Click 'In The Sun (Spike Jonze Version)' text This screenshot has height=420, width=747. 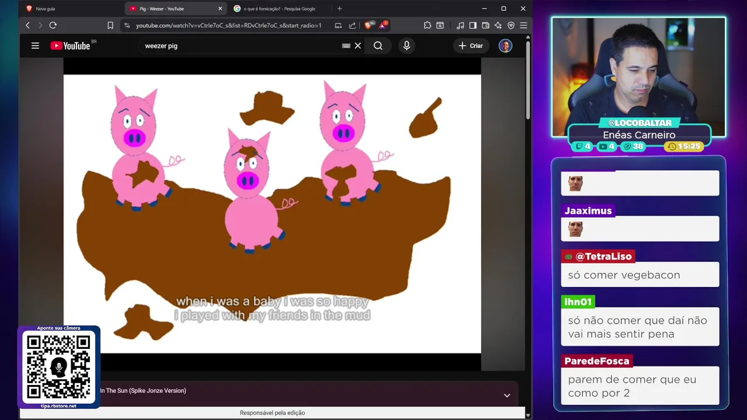click(143, 391)
